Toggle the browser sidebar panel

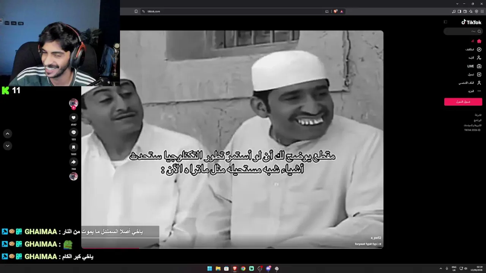[459, 11]
